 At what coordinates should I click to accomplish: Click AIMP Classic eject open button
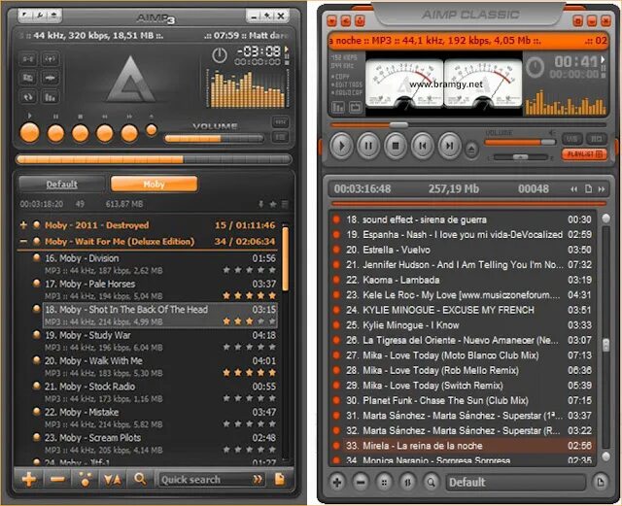(x=471, y=150)
